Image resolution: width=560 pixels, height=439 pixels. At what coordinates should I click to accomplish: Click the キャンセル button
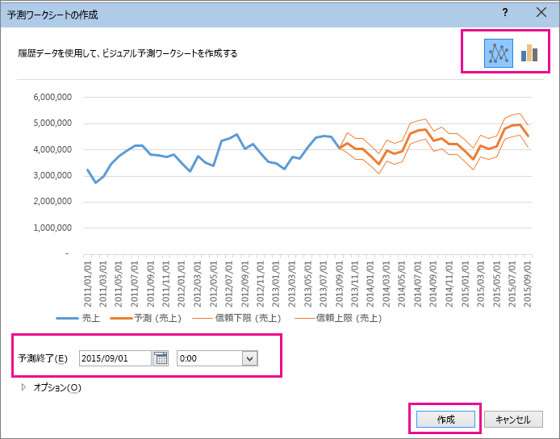coord(513,420)
